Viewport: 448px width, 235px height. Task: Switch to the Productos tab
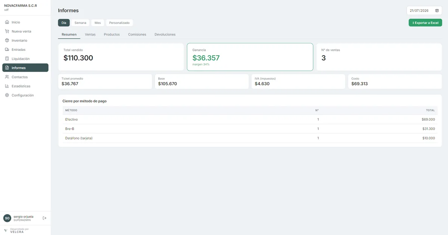point(112,34)
